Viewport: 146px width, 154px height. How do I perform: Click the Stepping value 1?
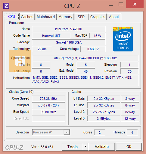point(129,65)
